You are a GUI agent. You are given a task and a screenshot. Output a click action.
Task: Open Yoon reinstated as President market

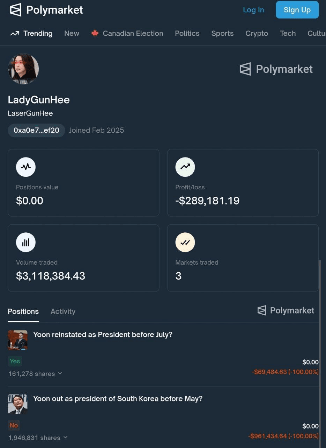pos(103,335)
